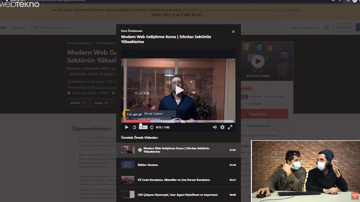The width and height of the screenshot is (360, 202).
Task: Add course to Wishlist with heart icon
Action: tap(78, 103)
